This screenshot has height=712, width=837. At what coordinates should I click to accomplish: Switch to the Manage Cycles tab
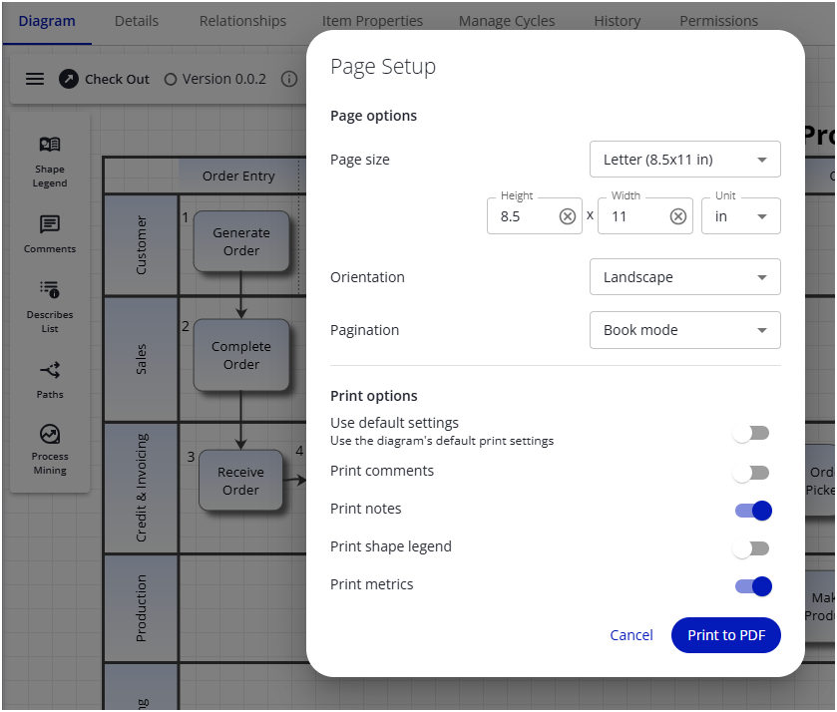click(x=505, y=21)
